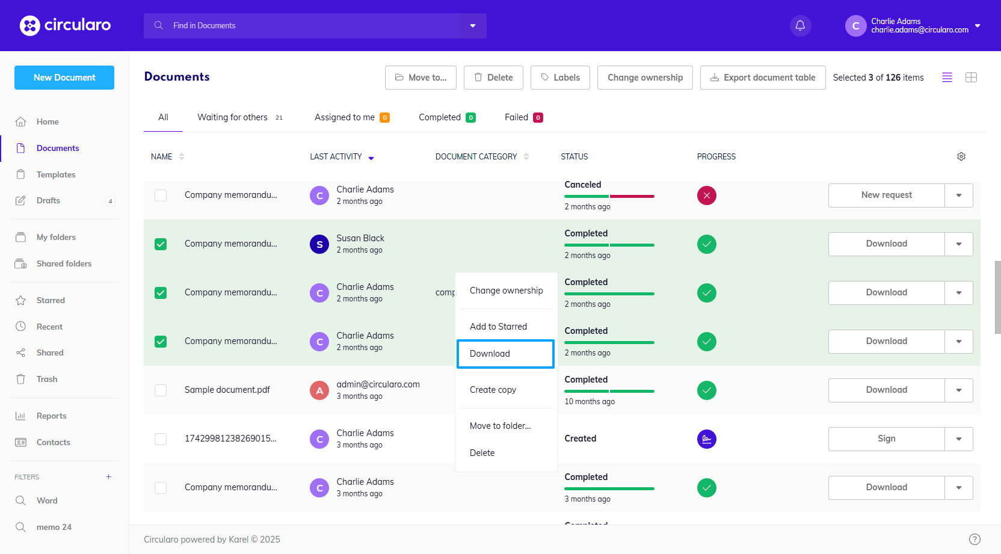This screenshot has height=554, width=1001.
Task: Go to Trash in the sidebar
Action: pos(47,379)
